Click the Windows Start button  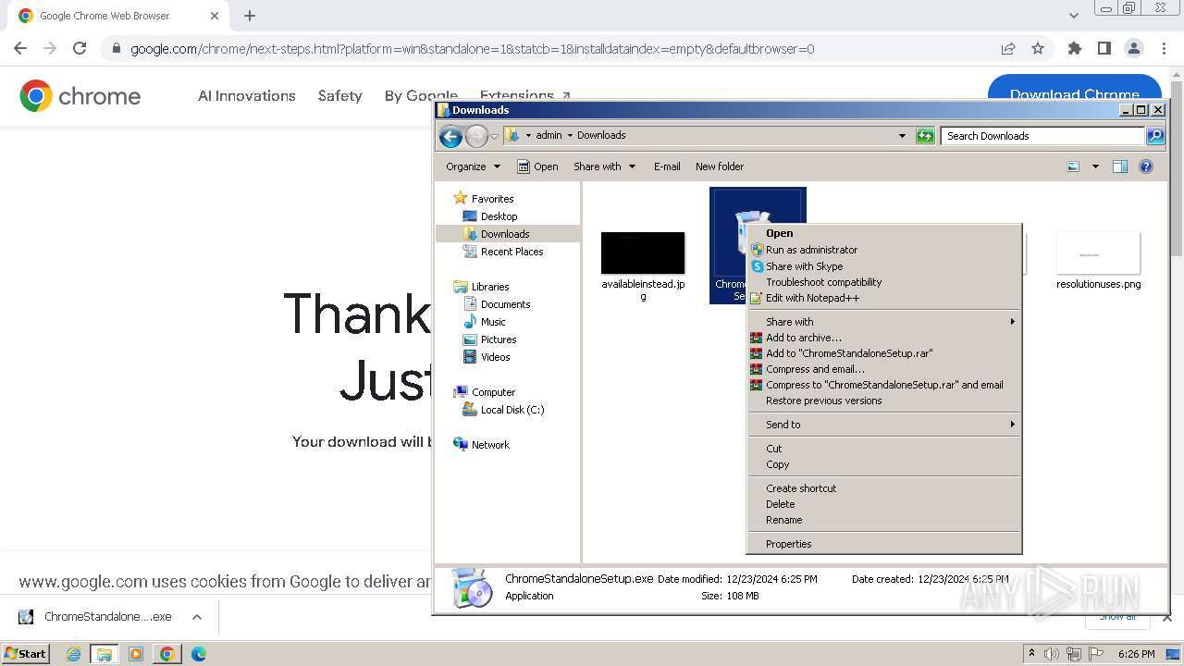26,654
